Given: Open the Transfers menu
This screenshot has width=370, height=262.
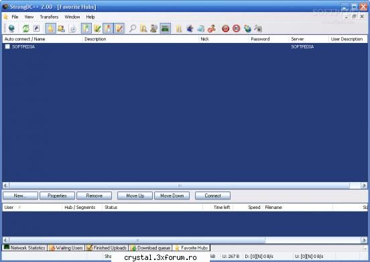Looking at the screenshot, I should click(49, 17).
